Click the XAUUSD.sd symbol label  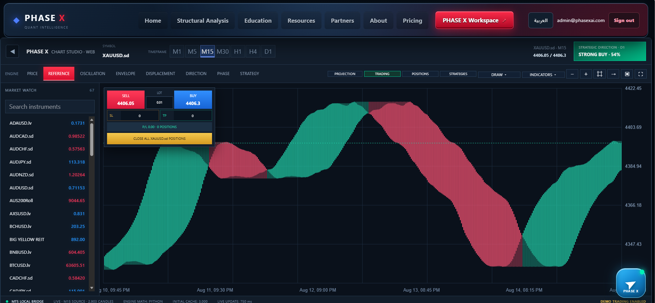tap(116, 55)
